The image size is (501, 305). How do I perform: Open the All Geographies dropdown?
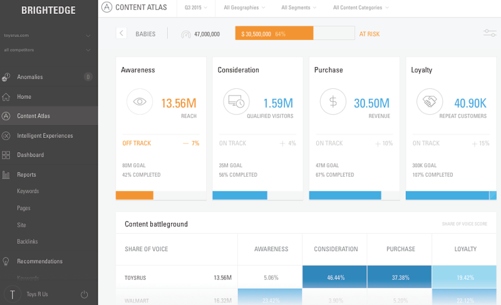[244, 8]
